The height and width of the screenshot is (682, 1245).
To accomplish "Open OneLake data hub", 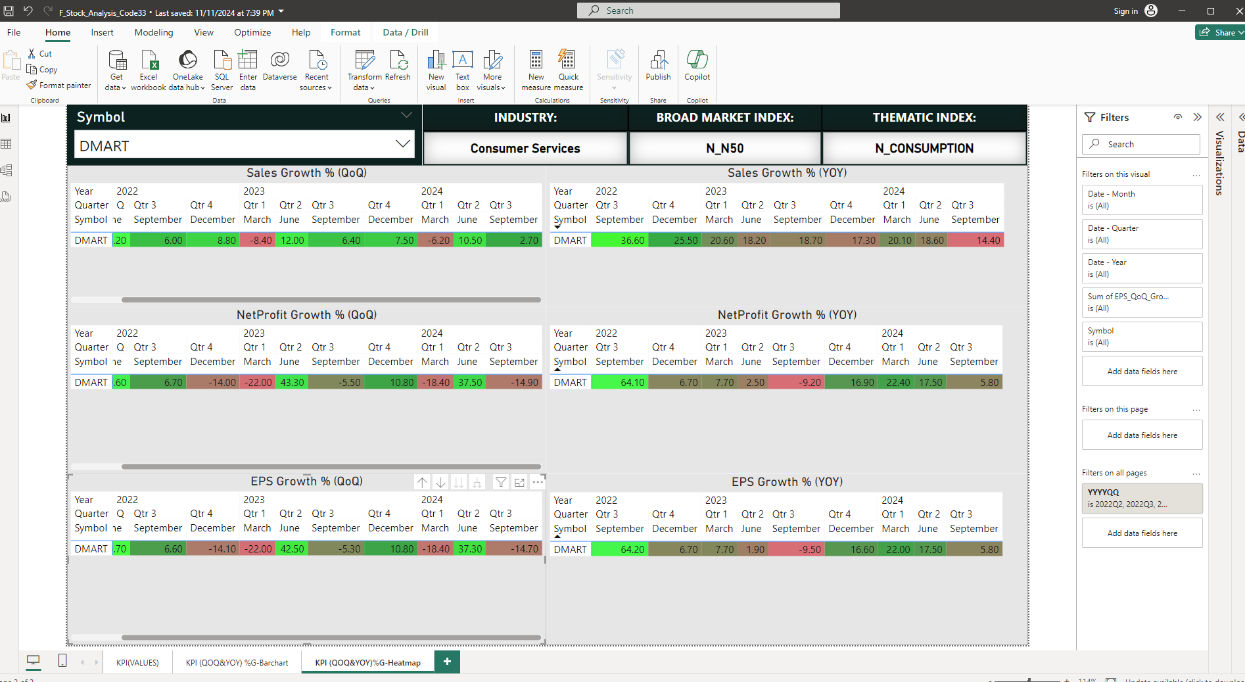I will click(187, 70).
